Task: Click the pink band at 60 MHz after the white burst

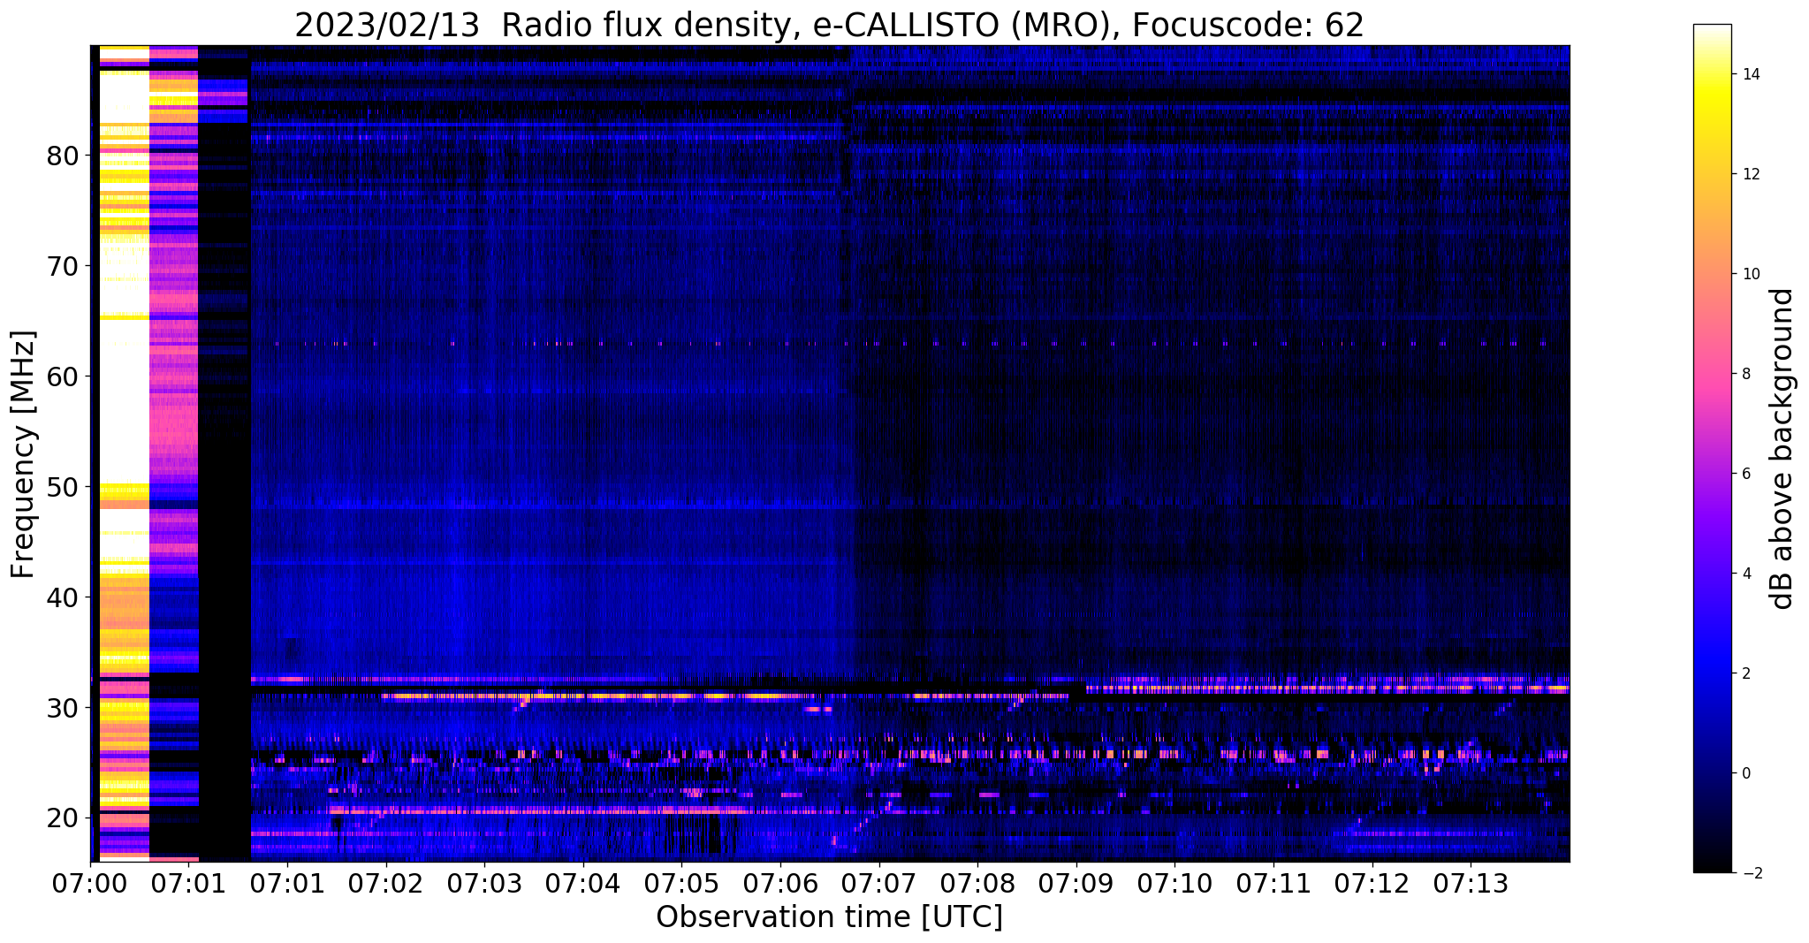Action: [173, 376]
